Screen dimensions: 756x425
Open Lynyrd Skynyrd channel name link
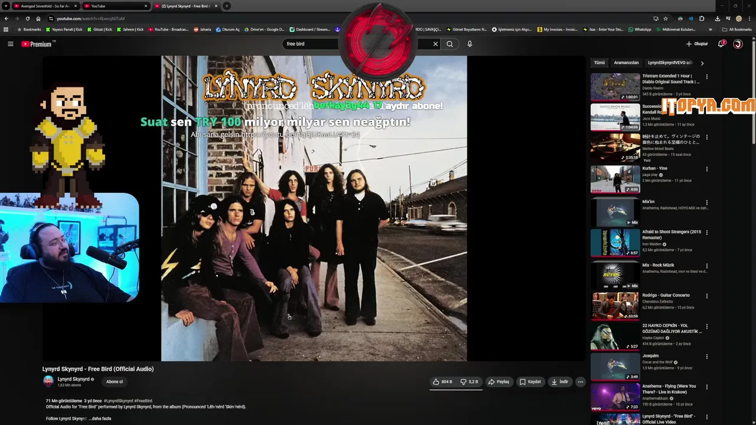73,379
